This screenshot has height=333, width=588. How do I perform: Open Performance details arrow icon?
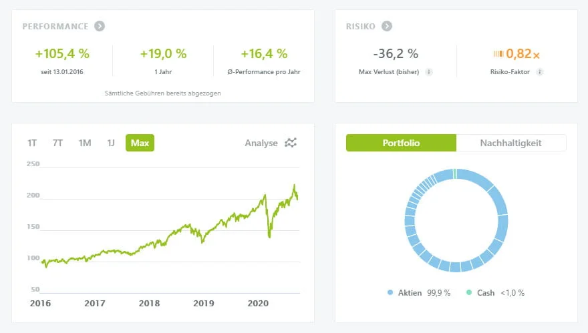99,27
